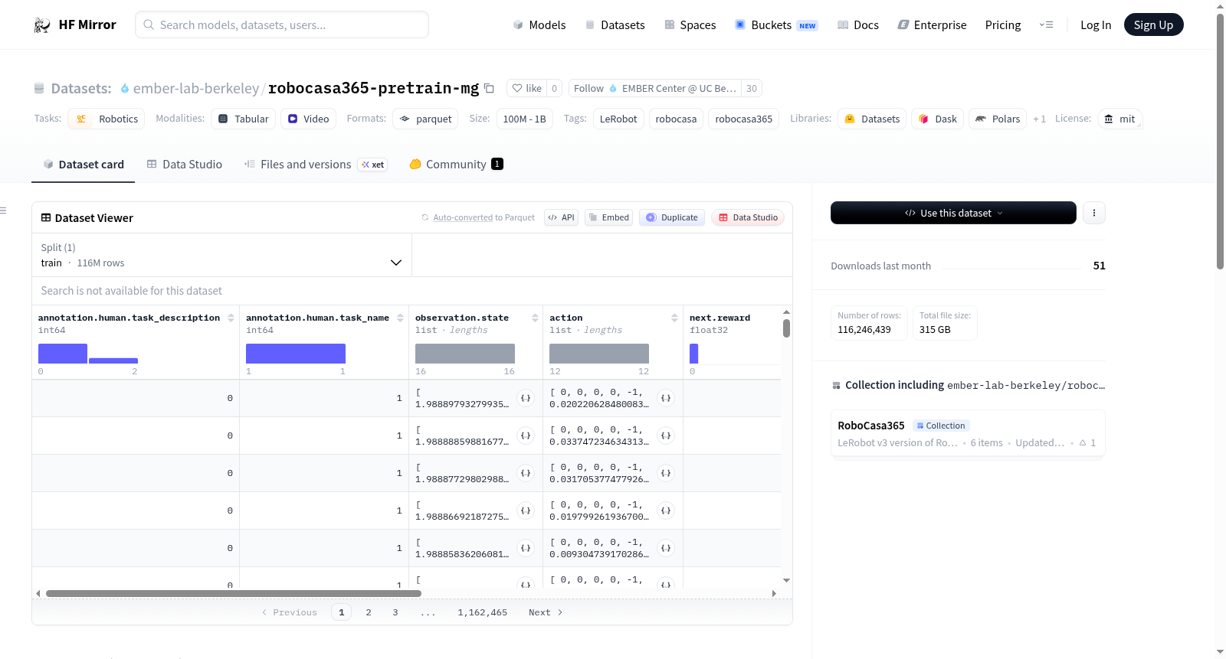
Task: Open the Pricing nav item
Action: click(x=1003, y=25)
